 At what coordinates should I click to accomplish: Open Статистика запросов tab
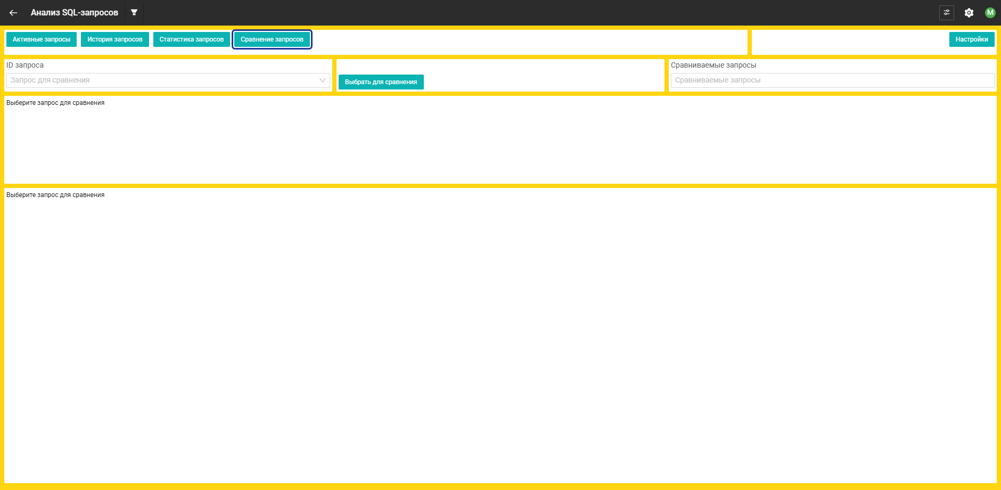[192, 39]
